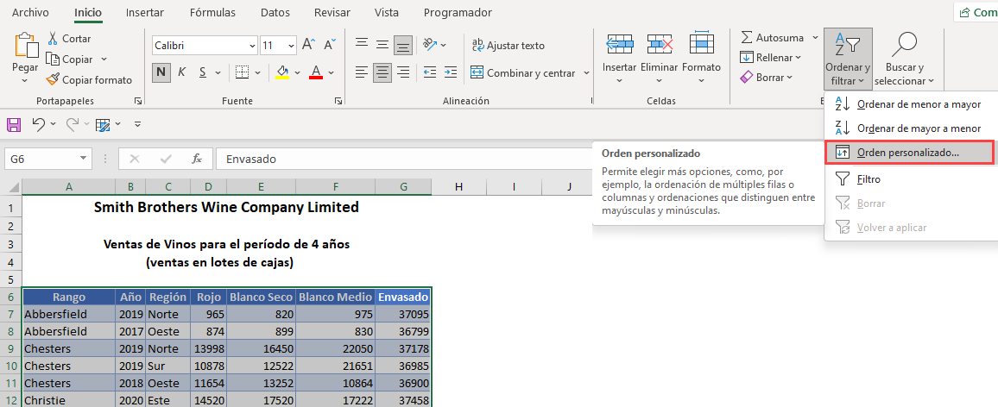The image size is (998, 407).
Task: Click Ordenar y filtrar button
Action: [x=847, y=59]
